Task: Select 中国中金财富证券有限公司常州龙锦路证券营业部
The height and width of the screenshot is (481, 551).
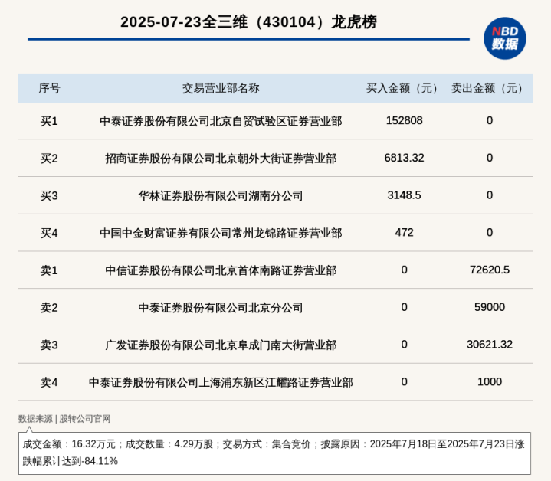Action: (x=221, y=233)
